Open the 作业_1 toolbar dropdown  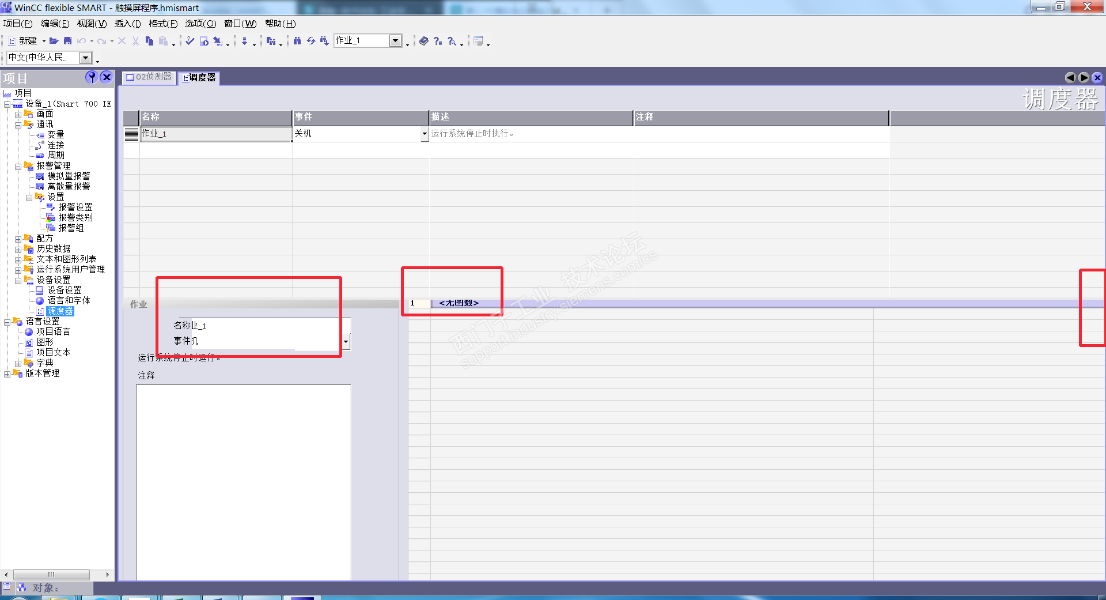(x=395, y=40)
